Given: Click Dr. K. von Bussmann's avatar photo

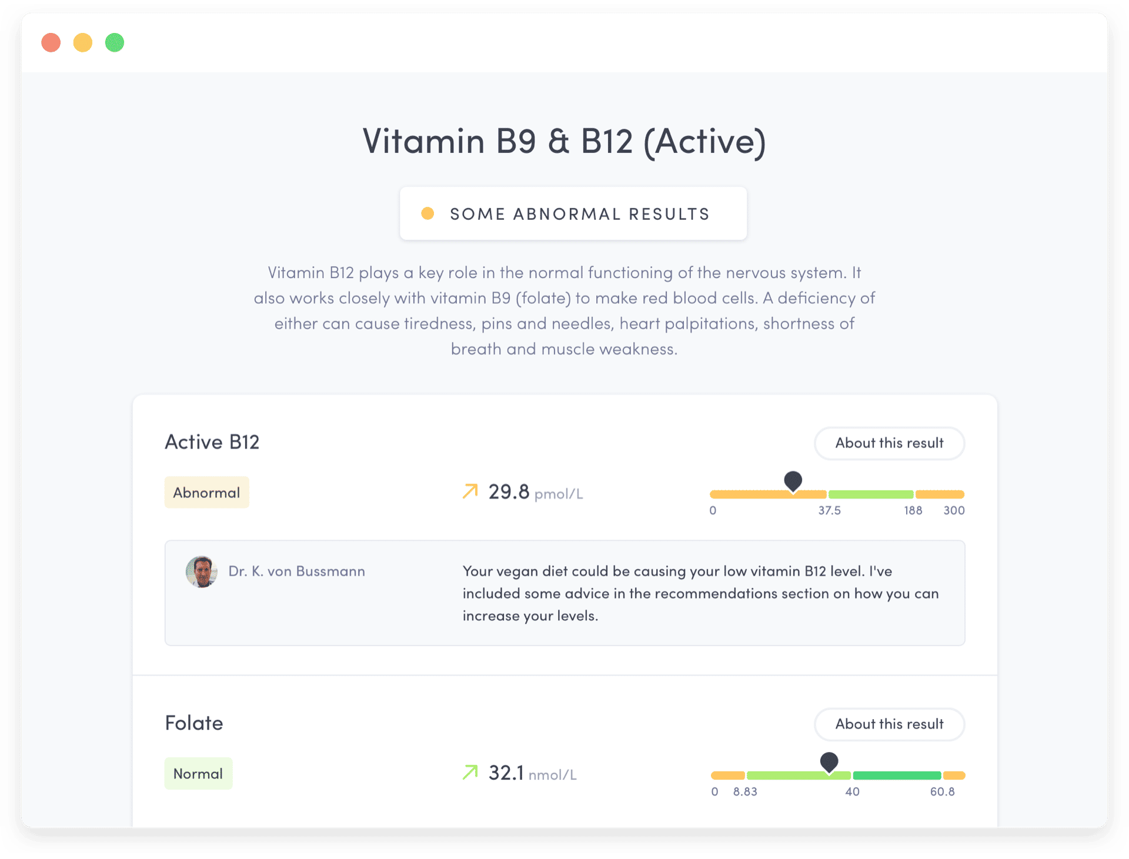Looking at the screenshot, I should pos(201,571).
